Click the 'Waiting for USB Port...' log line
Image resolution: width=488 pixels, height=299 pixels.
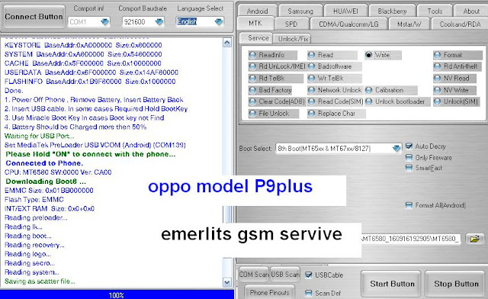(39, 136)
